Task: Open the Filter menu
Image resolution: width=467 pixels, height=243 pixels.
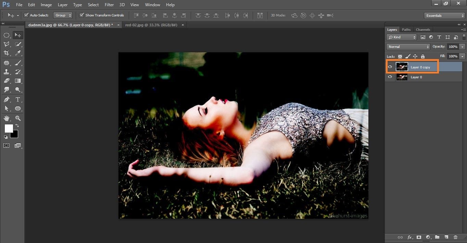Action: 109,5
